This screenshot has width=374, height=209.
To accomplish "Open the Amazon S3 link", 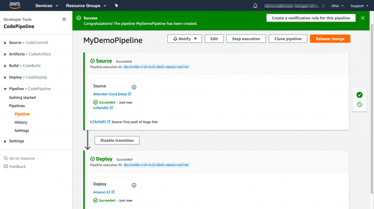I will (x=102, y=192).
